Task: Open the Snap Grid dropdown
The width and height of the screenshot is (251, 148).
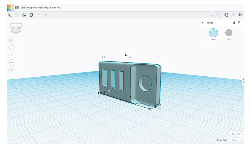Action: pos(236,140)
